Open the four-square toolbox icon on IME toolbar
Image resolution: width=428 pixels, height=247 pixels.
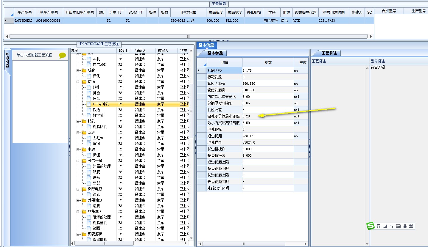coord(411,226)
